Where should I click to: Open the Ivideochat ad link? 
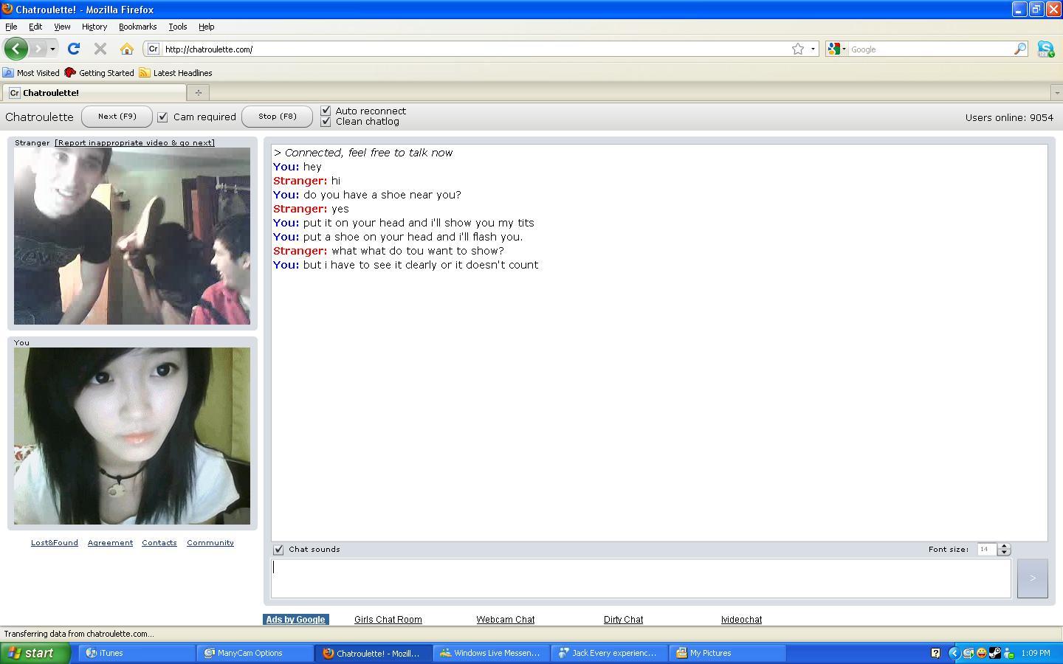pyautogui.click(x=741, y=620)
